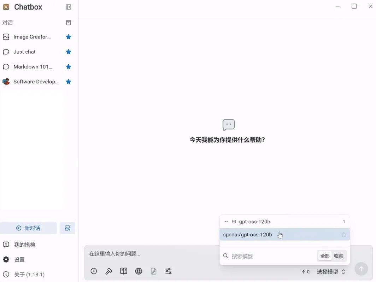
Task: Collapse the gpt-oss-120b model group
Action: pyautogui.click(x=226, y=222)
